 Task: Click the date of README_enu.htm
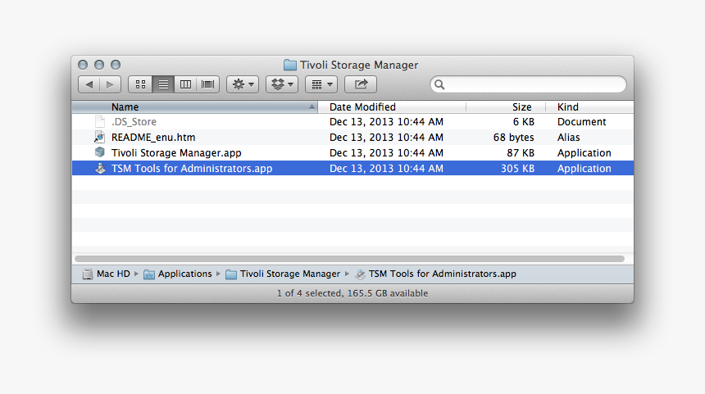click(x=386, y=138)
